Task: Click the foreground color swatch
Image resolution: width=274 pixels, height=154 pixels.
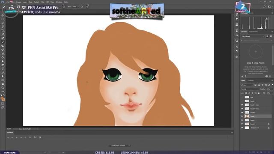Action: pyautogui.click(x=2, y=98)
